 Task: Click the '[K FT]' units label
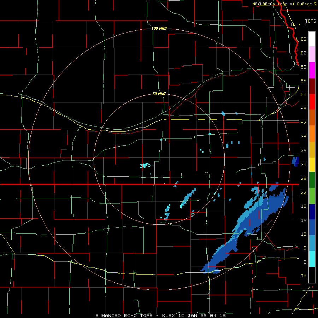click(299, 24)
